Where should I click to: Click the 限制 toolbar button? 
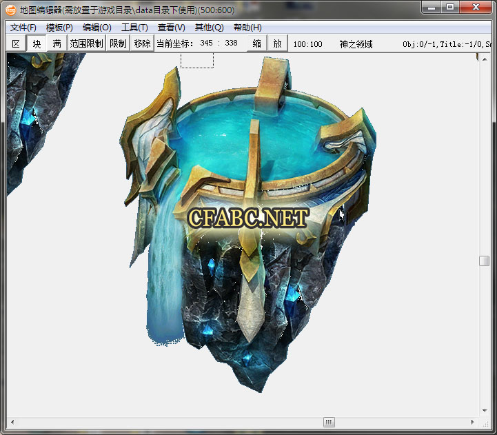point(118,43)
